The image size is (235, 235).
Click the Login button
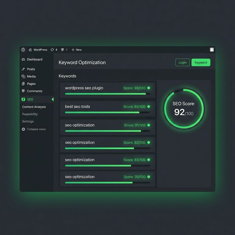point(182,62)
